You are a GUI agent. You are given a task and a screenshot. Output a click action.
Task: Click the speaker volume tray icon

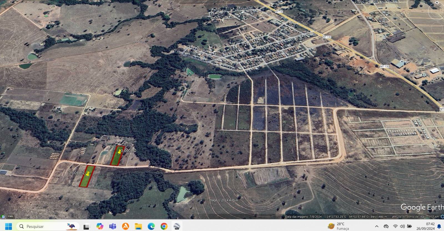coord(402,226)
